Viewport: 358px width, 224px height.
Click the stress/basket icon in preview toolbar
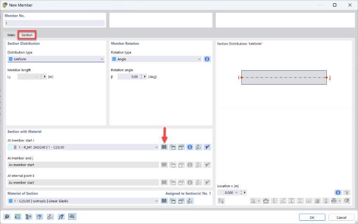pyautogui.click(x=266, y=201)
